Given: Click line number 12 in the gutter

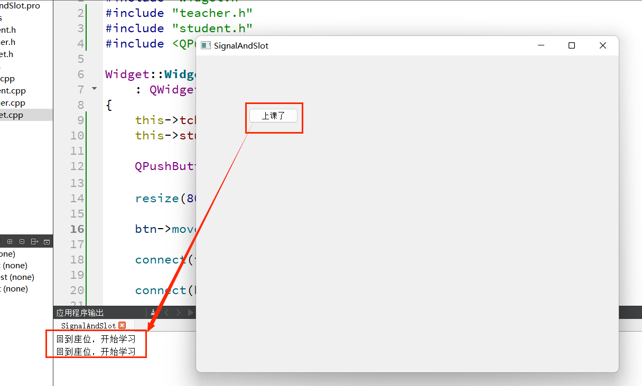Looking at the screenshot, I should tap(77, 166).
